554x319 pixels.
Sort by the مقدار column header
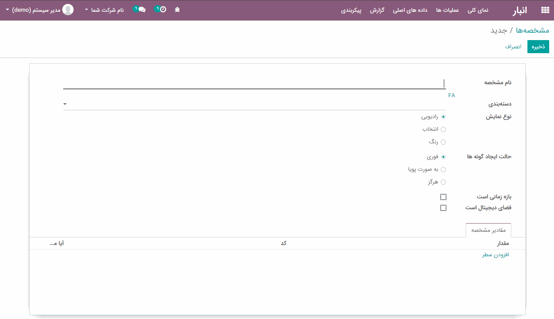(503, 243)
